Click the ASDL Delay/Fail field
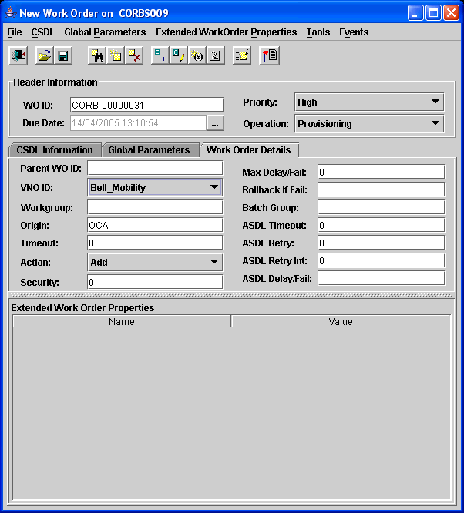This screenshot has height=513, width=464. click(382, 278)
